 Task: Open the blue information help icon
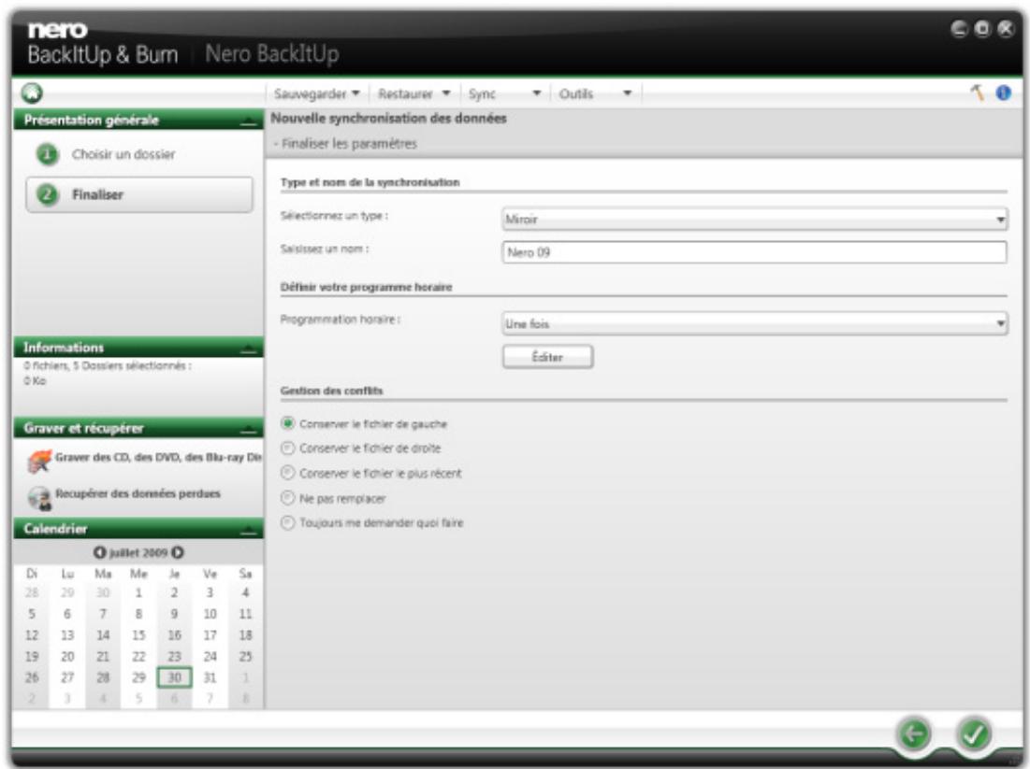[x=1003, y=93]
